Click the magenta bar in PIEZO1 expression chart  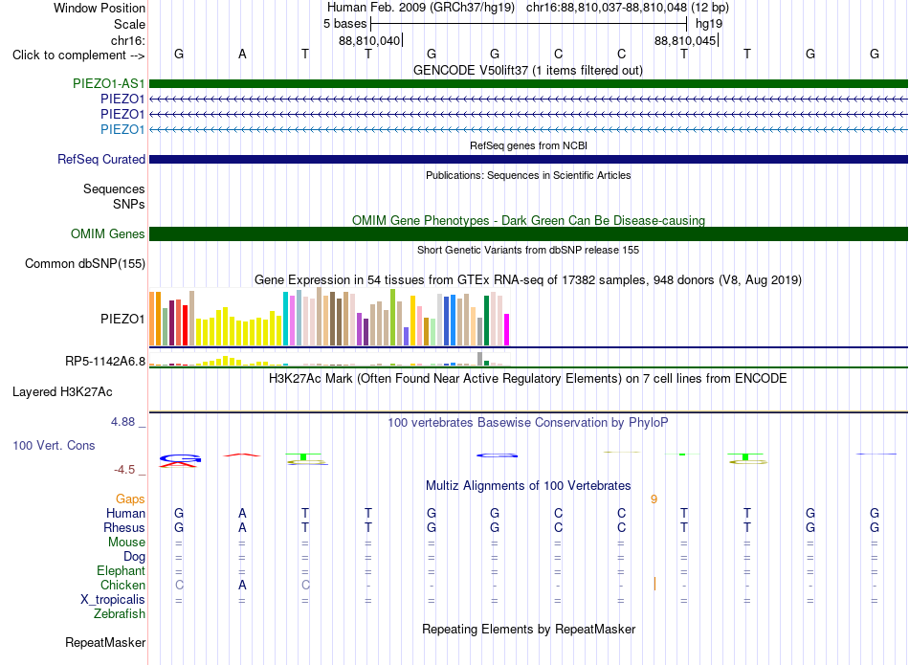(x=507, y=330)
